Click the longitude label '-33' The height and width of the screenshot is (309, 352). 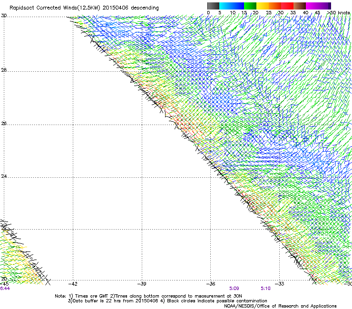[x=280, y=284]
